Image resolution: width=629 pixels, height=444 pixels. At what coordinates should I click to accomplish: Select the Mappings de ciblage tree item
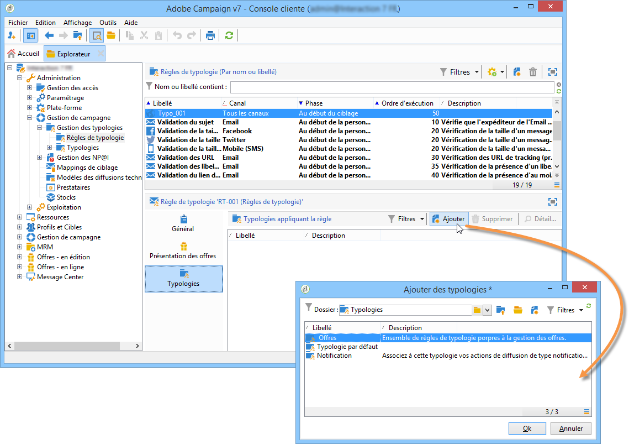pos(87,168)
